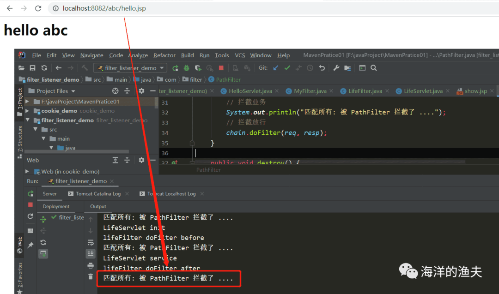Select the Deployment tab
This screenshot has height=294, width=499.
pyautogui.click(x=56, y=207)
